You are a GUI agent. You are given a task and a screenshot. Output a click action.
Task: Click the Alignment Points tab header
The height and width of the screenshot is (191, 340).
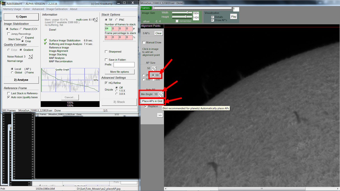(152, 26)
